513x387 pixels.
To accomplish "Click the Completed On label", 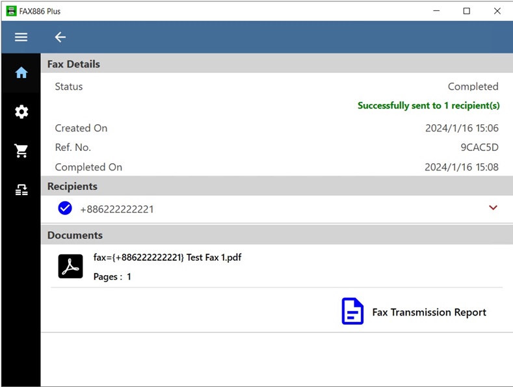I will [x=88, y=167].
